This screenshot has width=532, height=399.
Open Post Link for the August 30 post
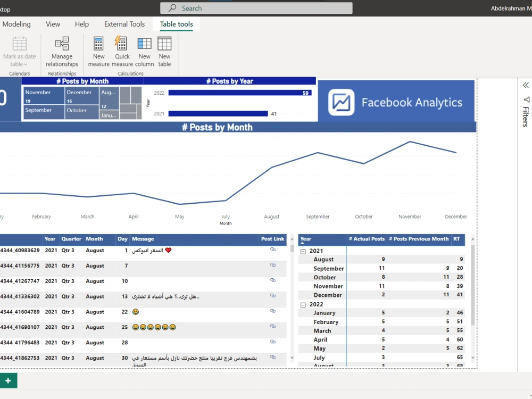pyautogui.click(x=273, y=358)
